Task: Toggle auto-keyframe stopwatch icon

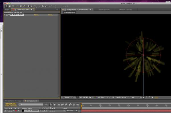Action: (x=74, y=105)
